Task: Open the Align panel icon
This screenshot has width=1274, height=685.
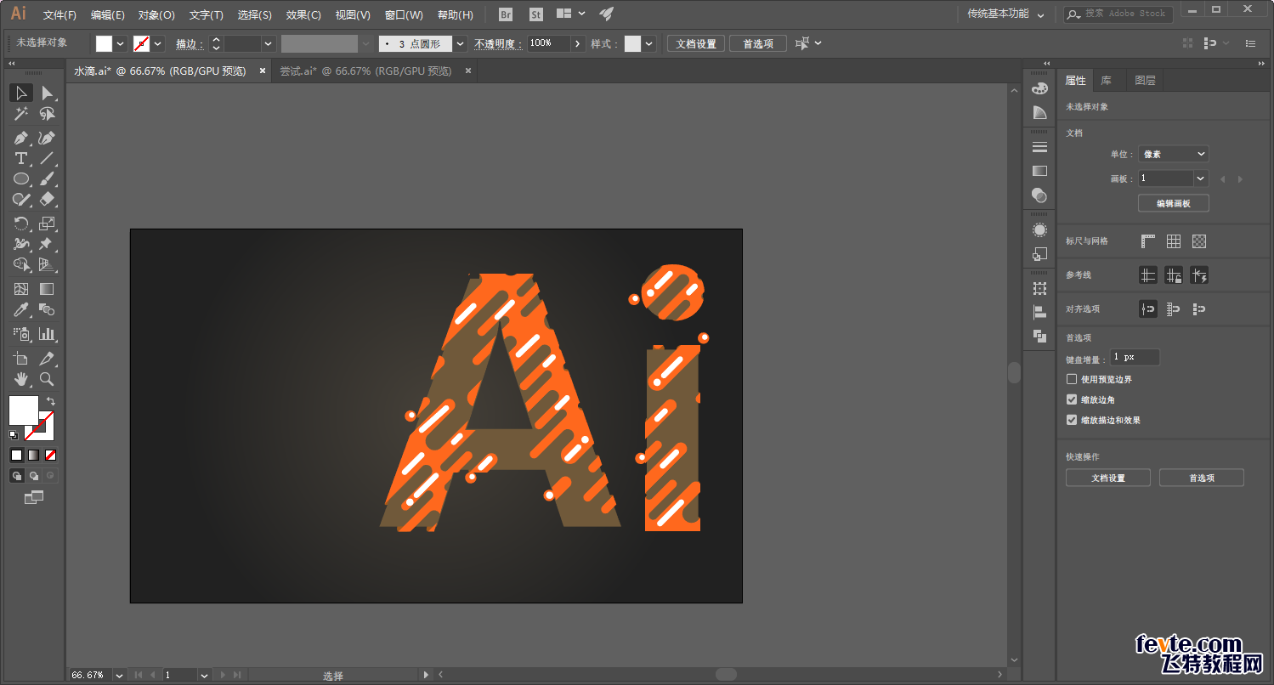Action: point(1039,312)
